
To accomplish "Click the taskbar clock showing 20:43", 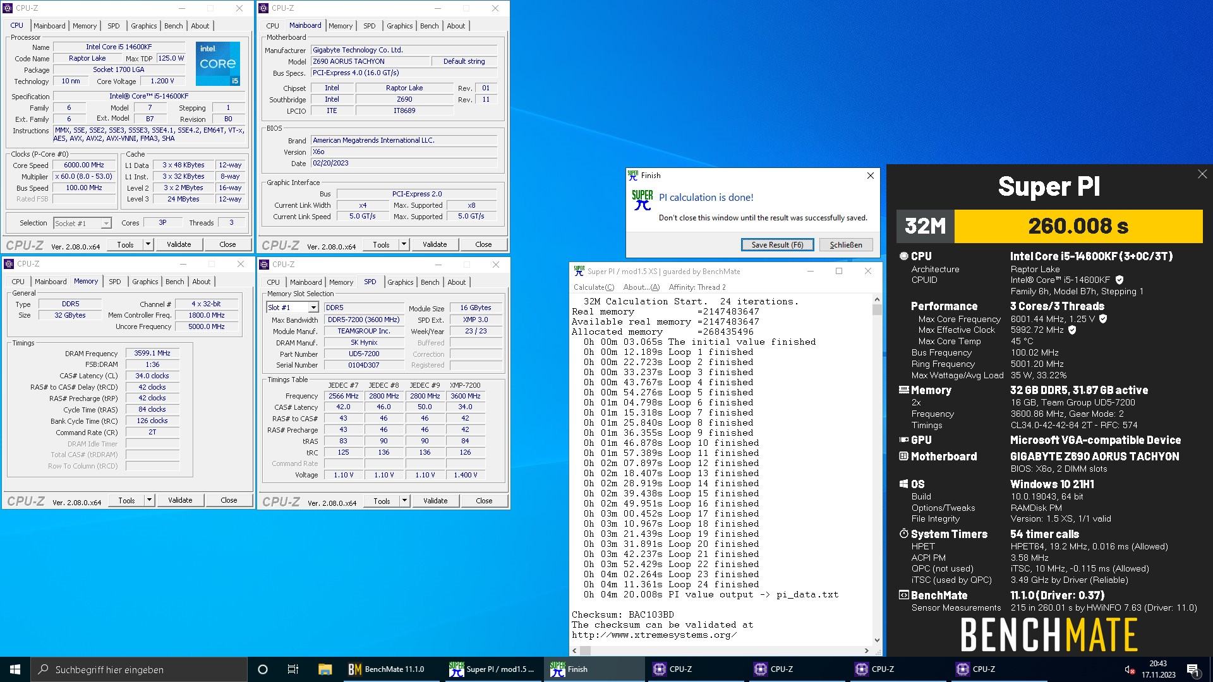I will pos(1158,669).
